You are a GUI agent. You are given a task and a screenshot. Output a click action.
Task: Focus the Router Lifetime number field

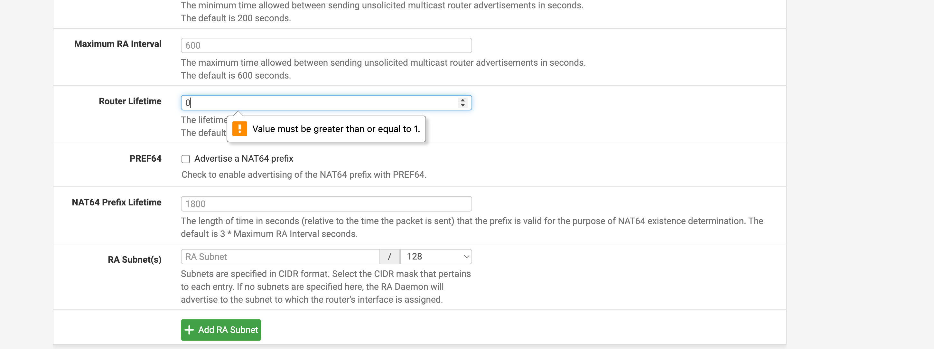319,103
